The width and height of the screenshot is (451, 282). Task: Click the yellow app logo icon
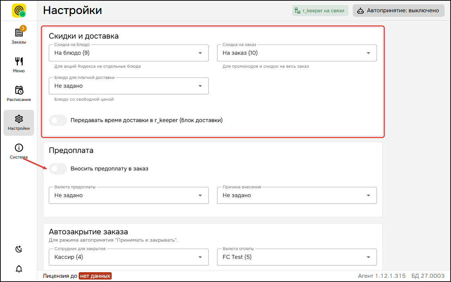[x=19, y=11]
